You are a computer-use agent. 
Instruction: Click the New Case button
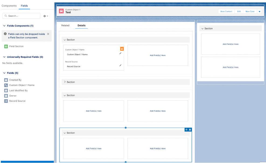250,11
